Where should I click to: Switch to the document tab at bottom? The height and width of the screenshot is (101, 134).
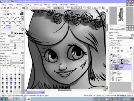pyautogui.click(x=35, y=93)
